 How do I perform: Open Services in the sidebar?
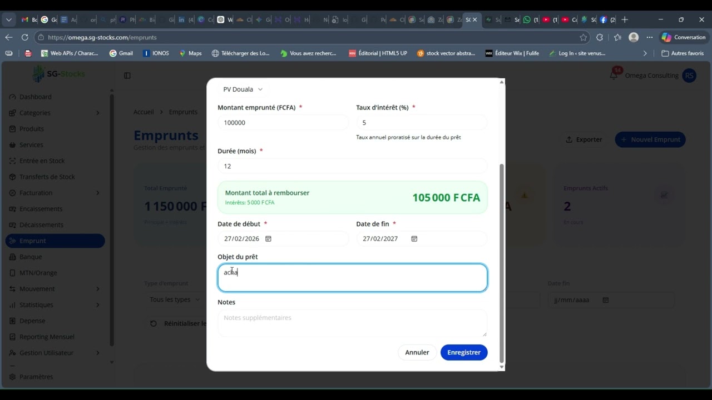pyautogui.click(x=31, y=145)
